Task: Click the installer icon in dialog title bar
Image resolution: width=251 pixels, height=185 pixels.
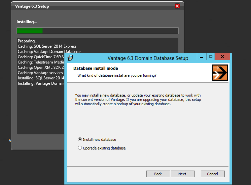Action: pyautogui.click(x=70, y=58)
